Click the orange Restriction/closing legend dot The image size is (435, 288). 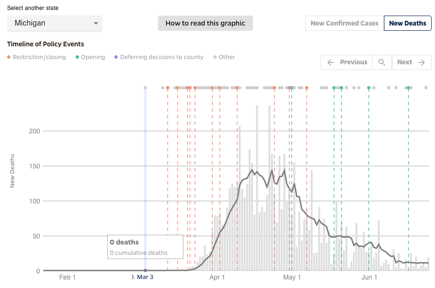9,57
